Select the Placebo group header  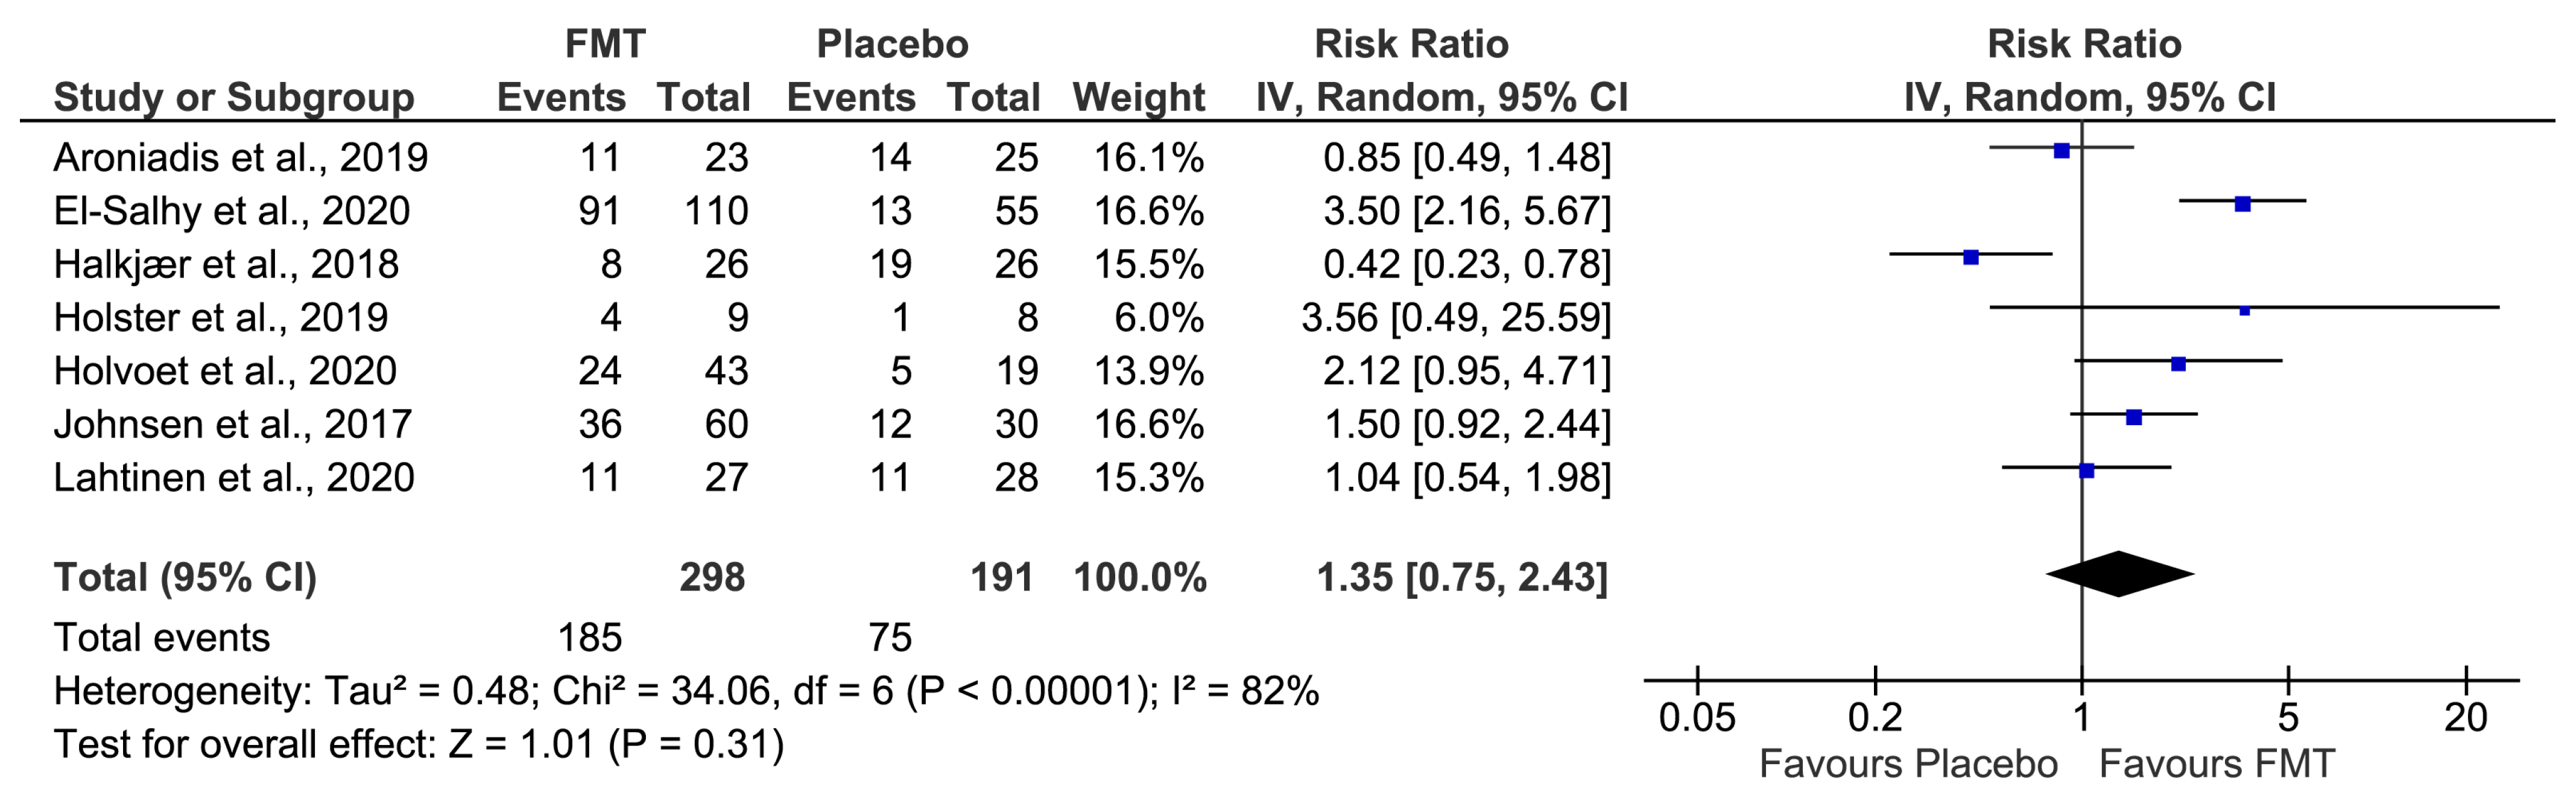(x=892, y=44)
